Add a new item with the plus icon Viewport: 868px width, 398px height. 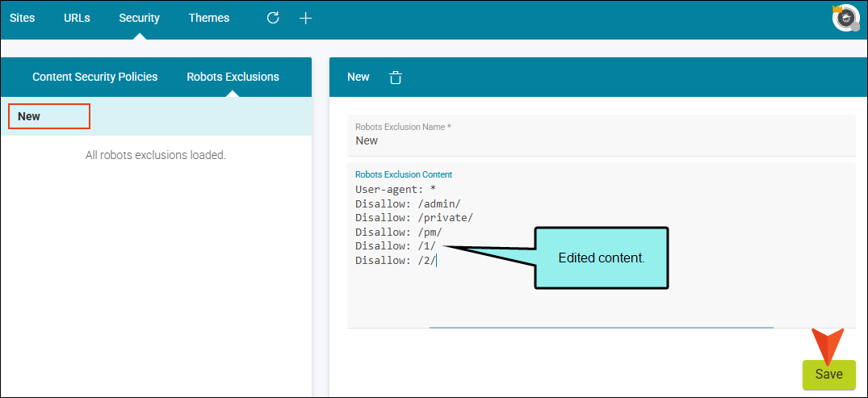[x=305, y=19]
